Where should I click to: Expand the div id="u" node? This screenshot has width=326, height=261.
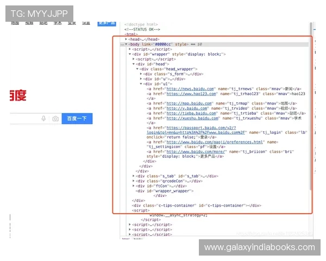tap(141, 79)
